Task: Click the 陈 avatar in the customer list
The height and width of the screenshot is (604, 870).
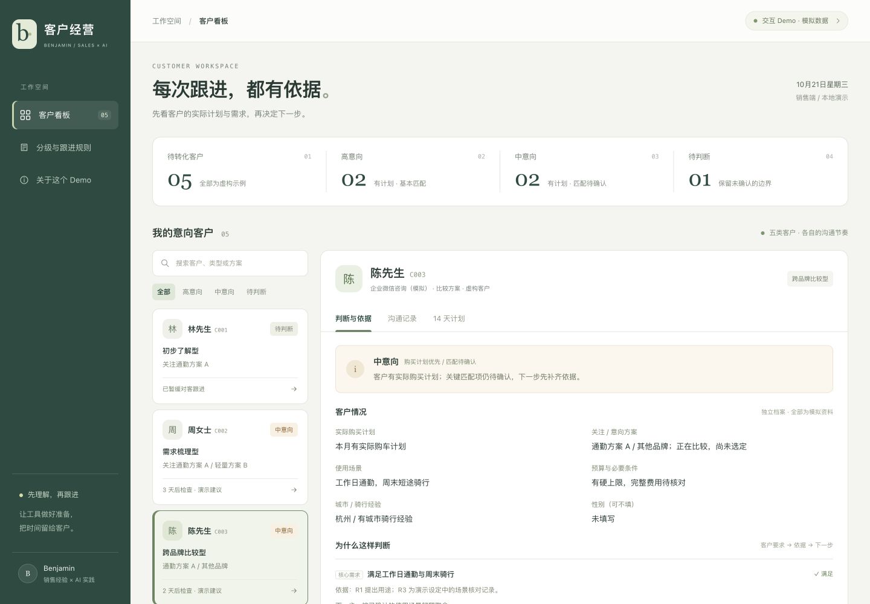Action: click(172, 531)
